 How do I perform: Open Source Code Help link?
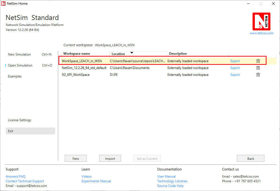pyautogui.click(x=170, y=186)
